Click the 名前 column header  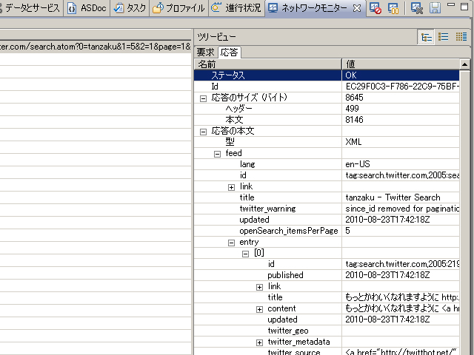pos(268,64)
